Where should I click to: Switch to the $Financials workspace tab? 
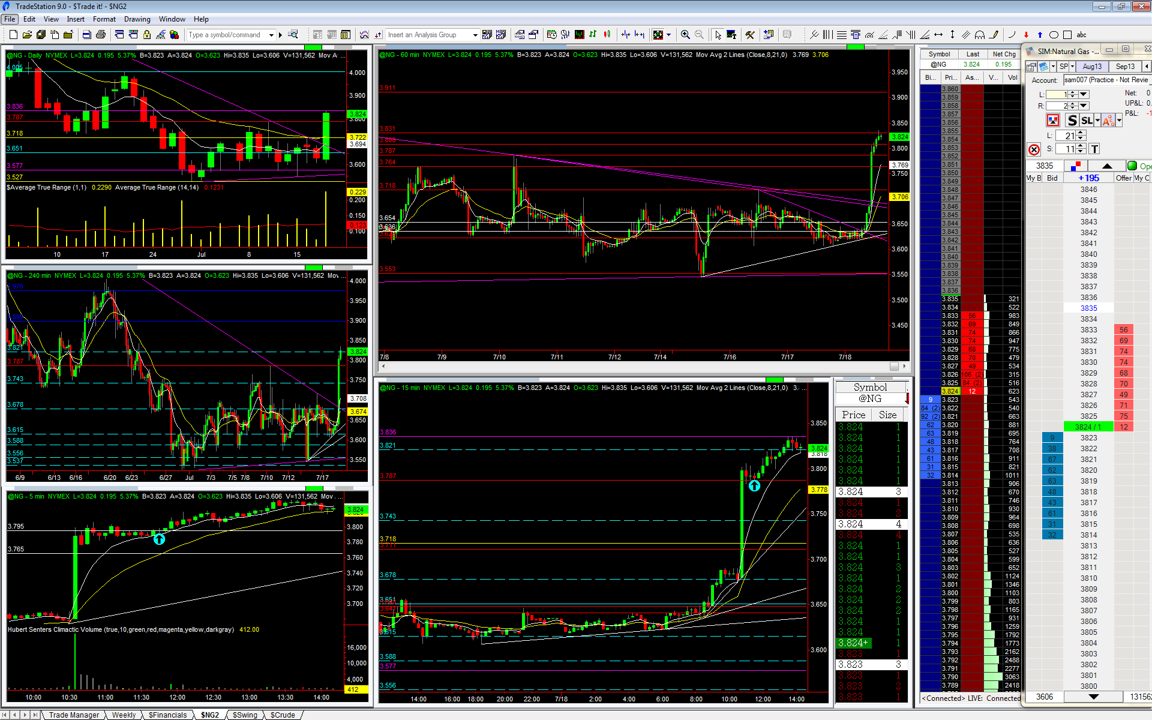pyautogui.click(x=168, y=715)
